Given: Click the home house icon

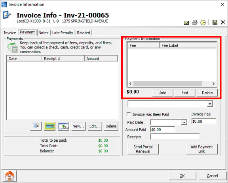Looking at the screenshot, I should point(9,176).
